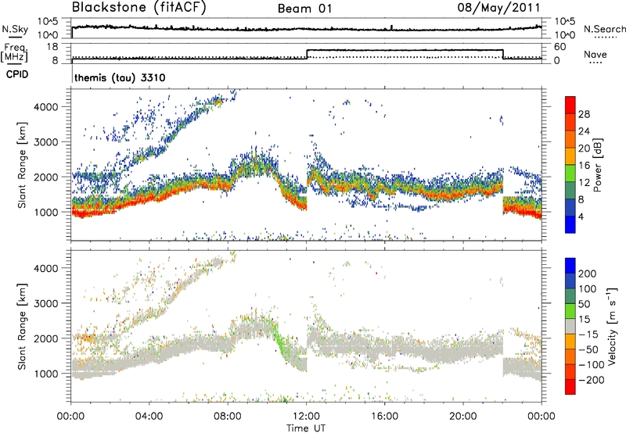Click the blue bottom of power colorbar

click(570, 224)
